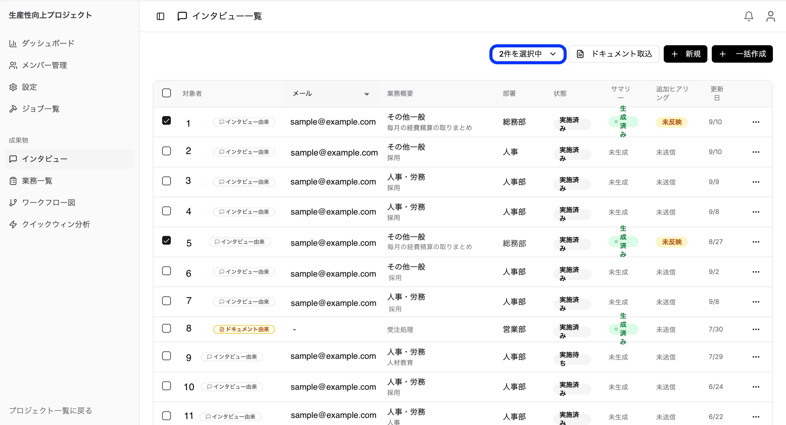
Task: Uncheck the checkbox for row 5
Action: pyautogui.click(x=166, y=240)
